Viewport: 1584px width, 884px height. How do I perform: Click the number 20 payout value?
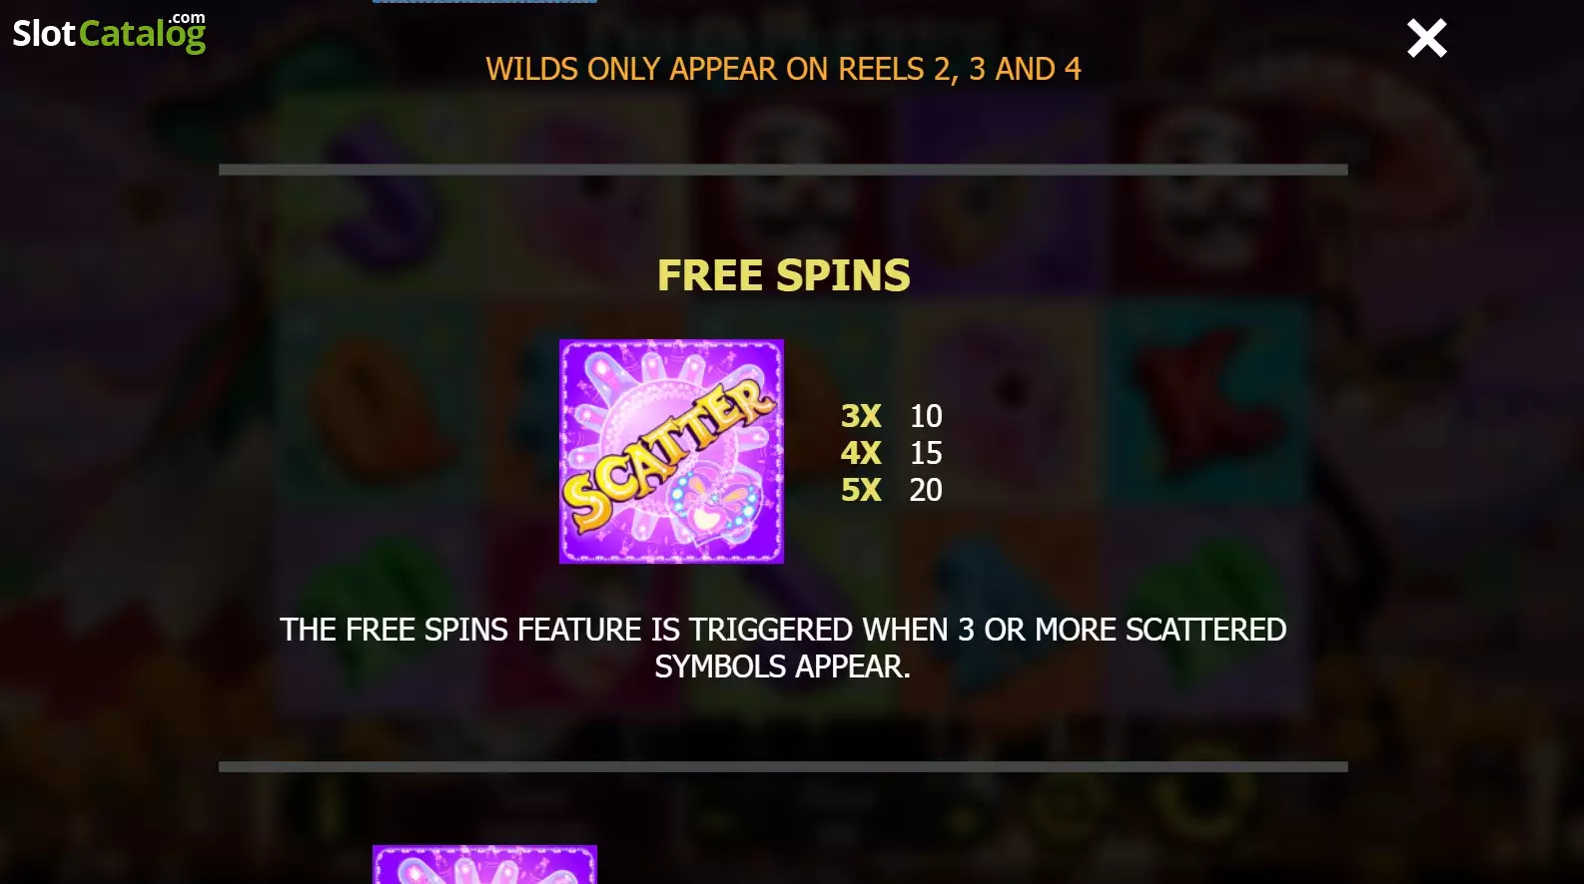coord(926,490)
